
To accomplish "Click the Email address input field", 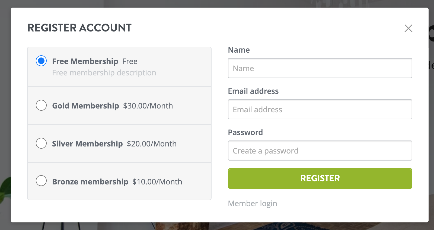I will click(x=320, y=109).
